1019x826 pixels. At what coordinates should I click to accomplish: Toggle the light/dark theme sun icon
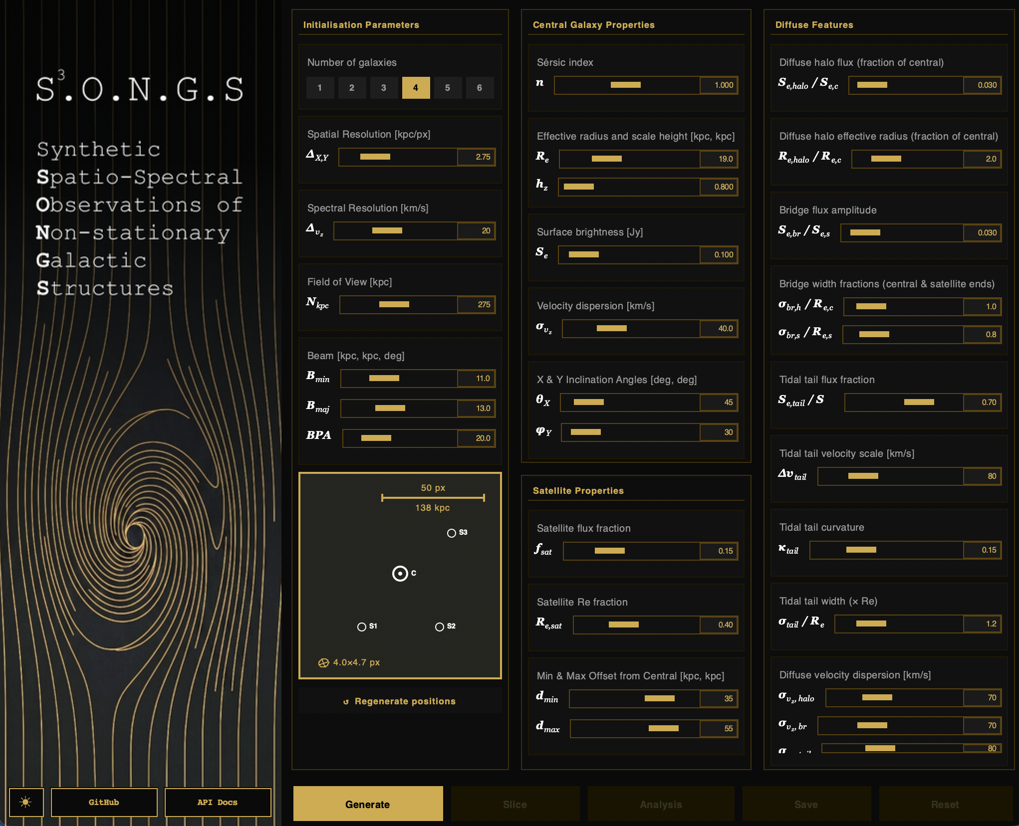(26, 802)
